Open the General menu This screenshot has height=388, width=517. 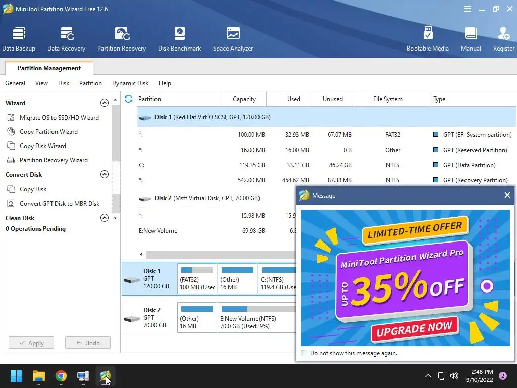pos(15,83)
